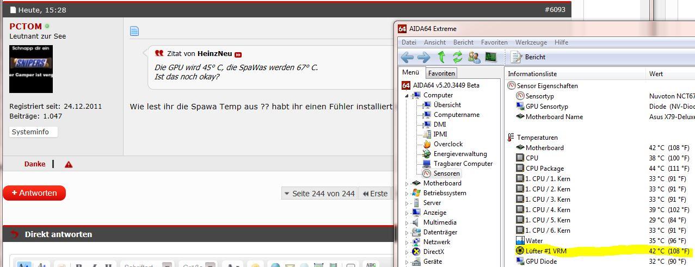Click the Motherboard icon in tree
Screen dimensions: 695x267
tap(416, 183)
